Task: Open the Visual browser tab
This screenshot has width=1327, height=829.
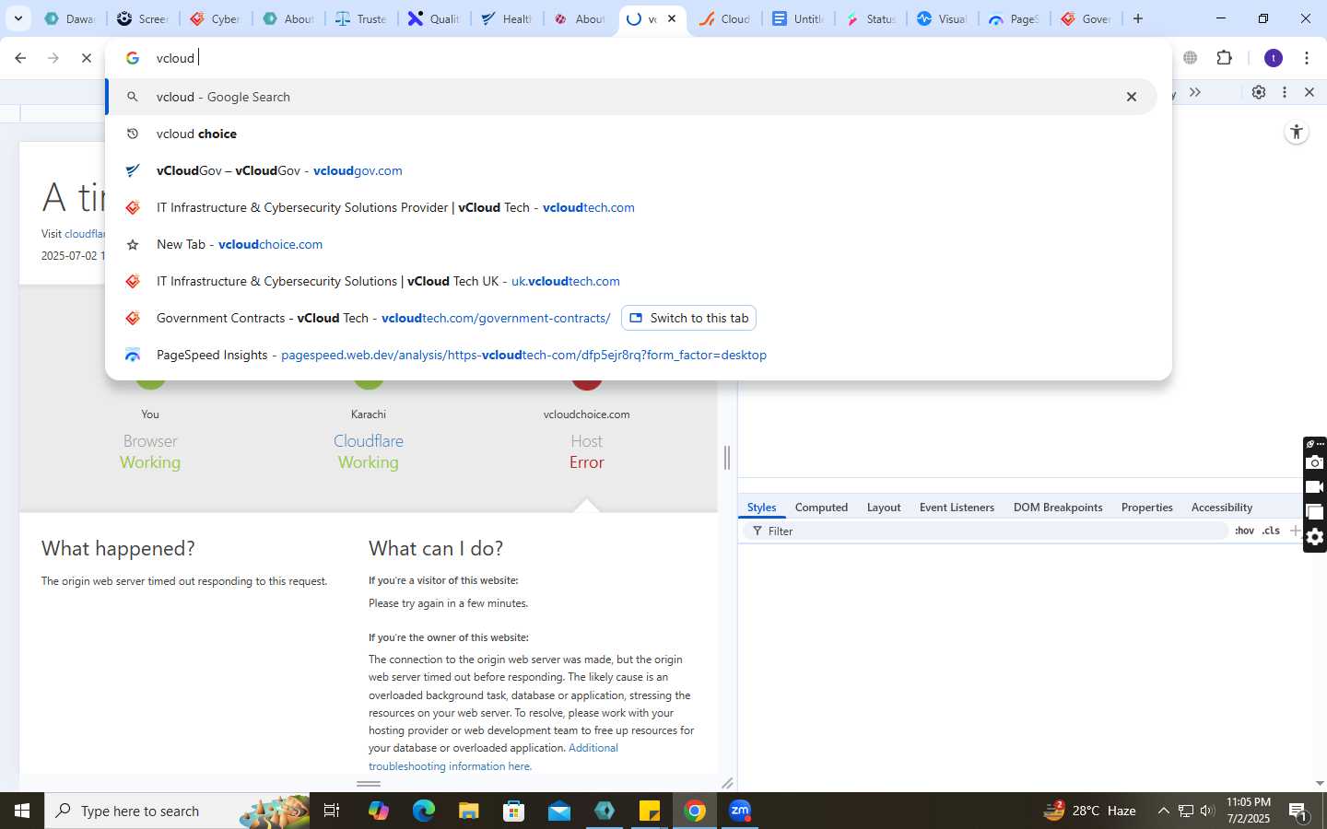Action: coord(944,18)
